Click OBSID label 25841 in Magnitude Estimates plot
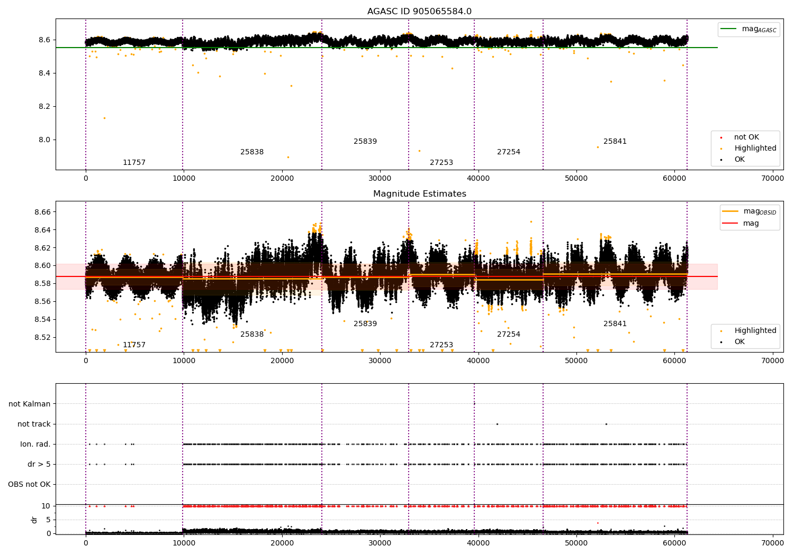794x555 pixels. 615,324
